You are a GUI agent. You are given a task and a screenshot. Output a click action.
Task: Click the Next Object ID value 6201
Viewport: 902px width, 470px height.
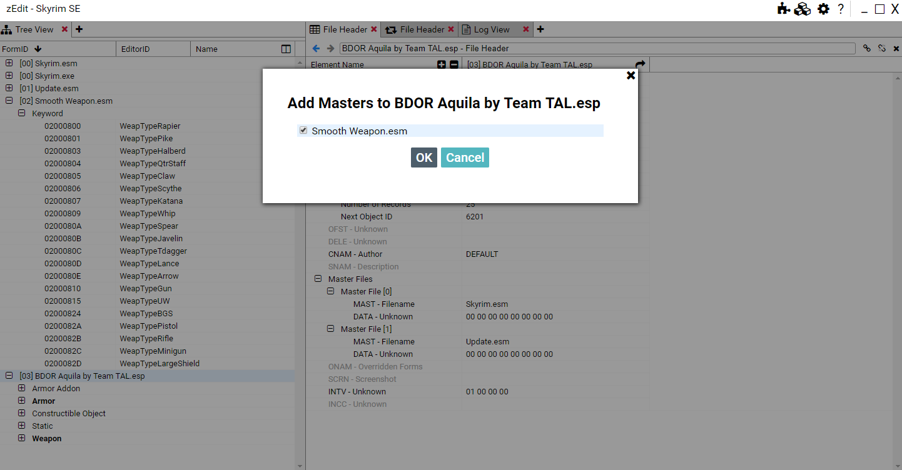475,216
